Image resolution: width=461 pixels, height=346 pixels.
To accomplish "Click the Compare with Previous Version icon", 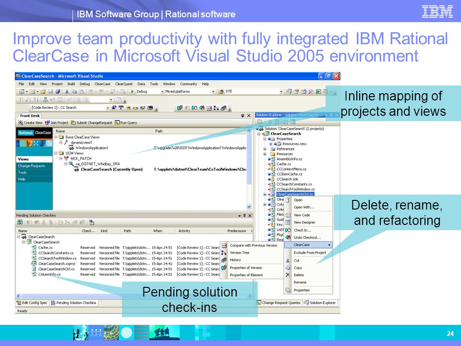I will (224, 246).
